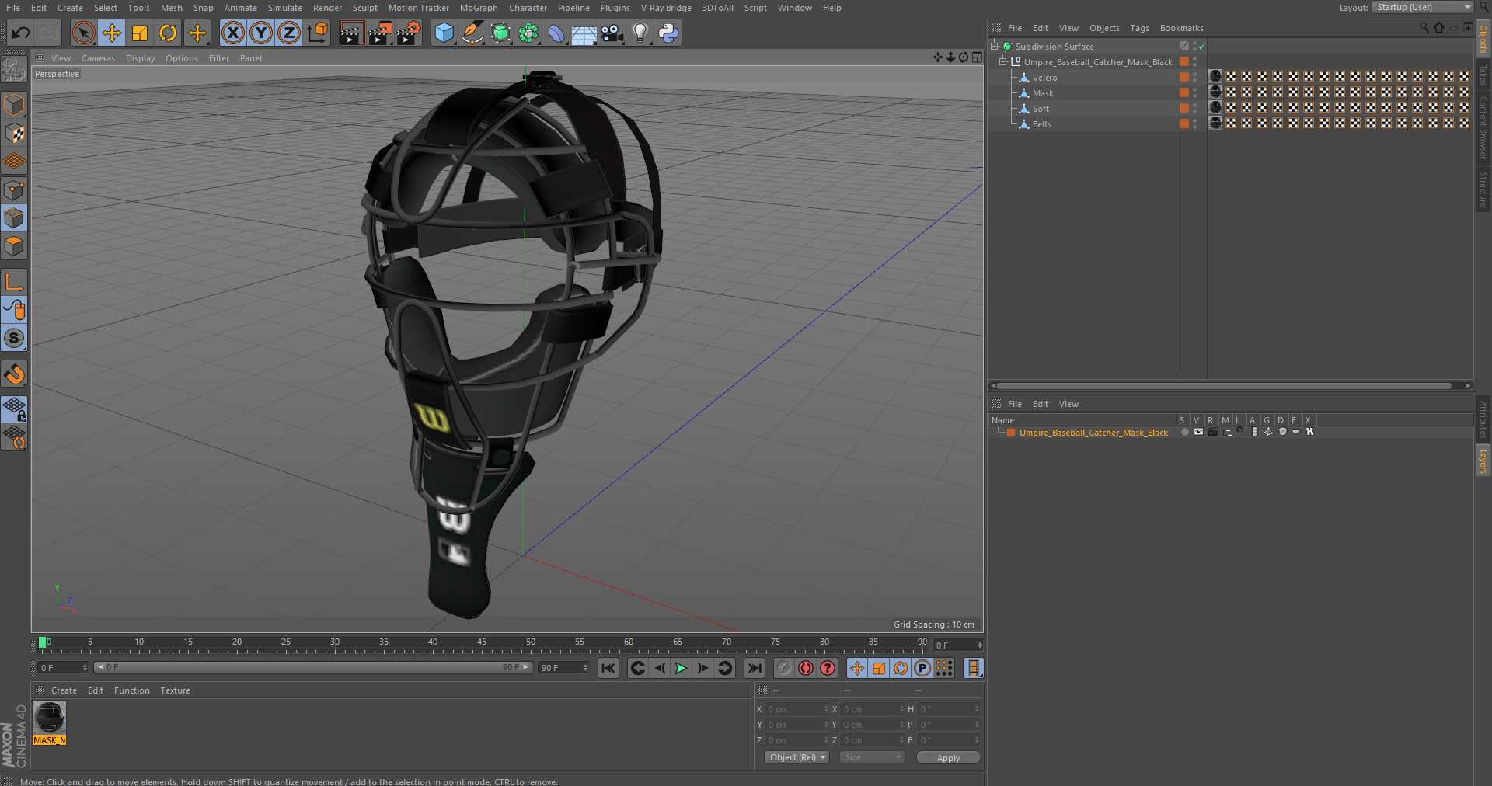
Task: Toggle layer visibility eye icon
Action: click(x=1198, y=432)
